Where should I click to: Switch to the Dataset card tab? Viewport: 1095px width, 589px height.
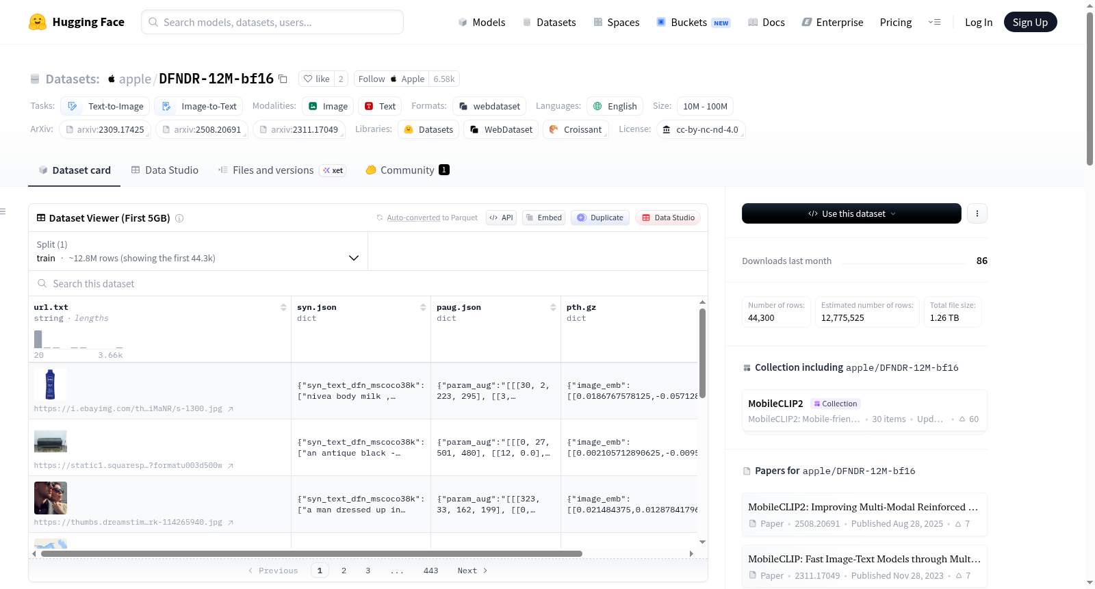coord(75,170)
